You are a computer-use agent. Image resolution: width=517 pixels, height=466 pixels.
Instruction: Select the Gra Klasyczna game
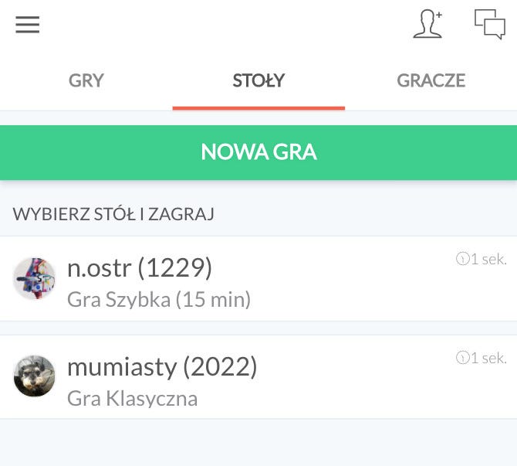point(133,398)
